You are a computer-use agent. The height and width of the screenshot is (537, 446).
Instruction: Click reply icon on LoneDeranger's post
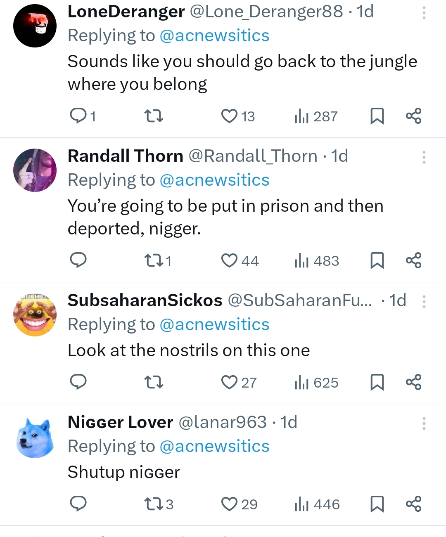[x=78, y=116]
